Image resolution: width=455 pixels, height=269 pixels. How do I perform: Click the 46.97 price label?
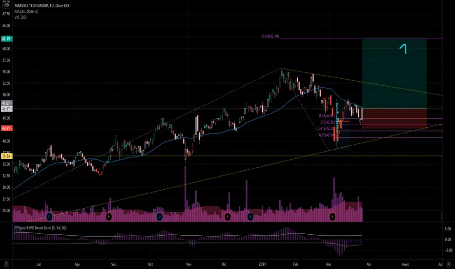(6, 109)
